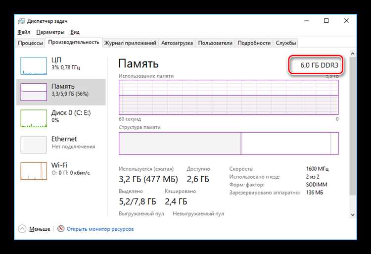Viewport: 371px width, 254px height.
Task: Click the Структура памяти composition bar
Action: click(229, 144)
